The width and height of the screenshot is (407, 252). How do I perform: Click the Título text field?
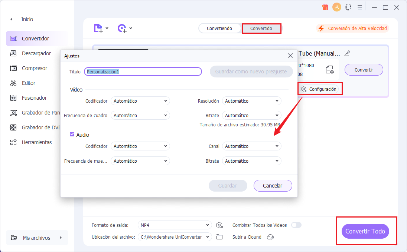point(143,72)
